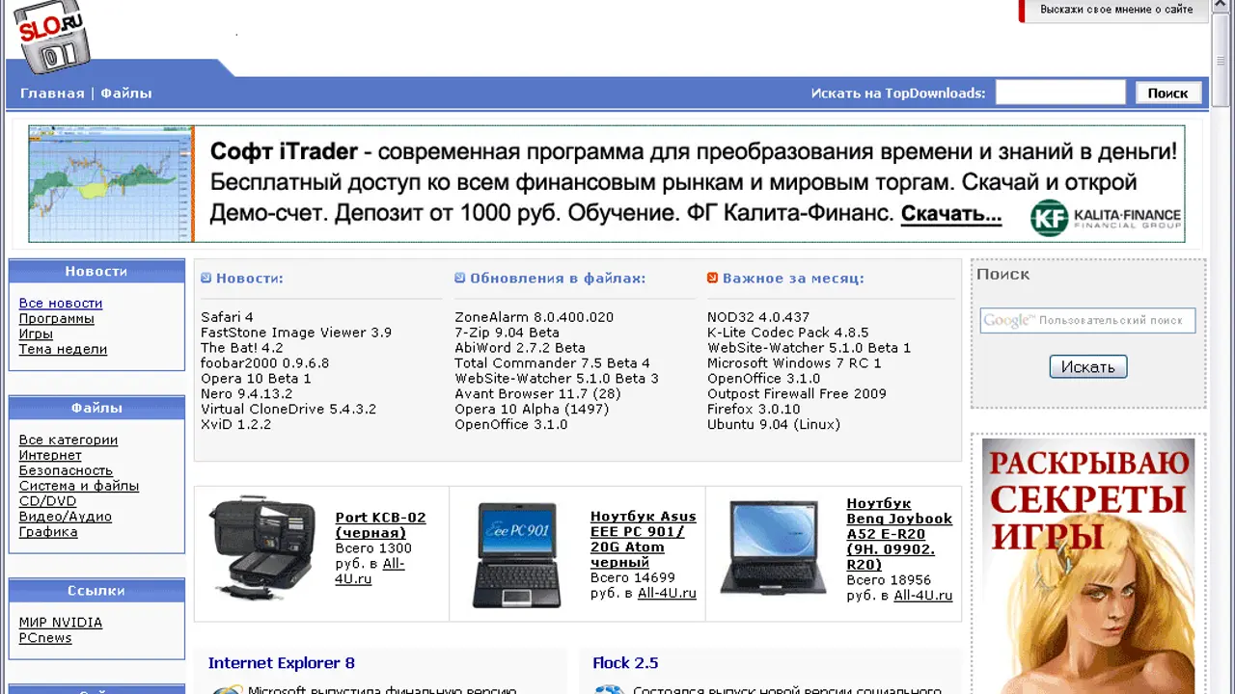Image resolution: width=1235 pixels, height=694 pixels.
Task: Open the iTrader chart thumbnail
Action: tap(110, 183)
